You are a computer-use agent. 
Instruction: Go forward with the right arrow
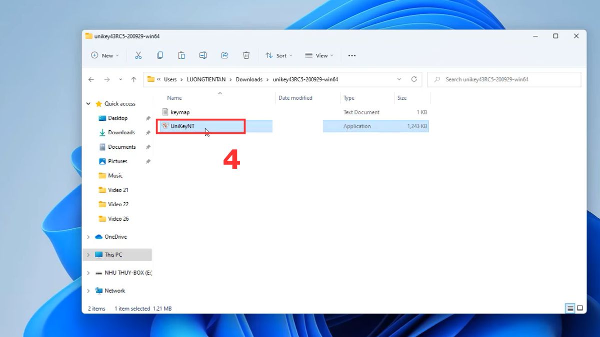coord(106,79)
